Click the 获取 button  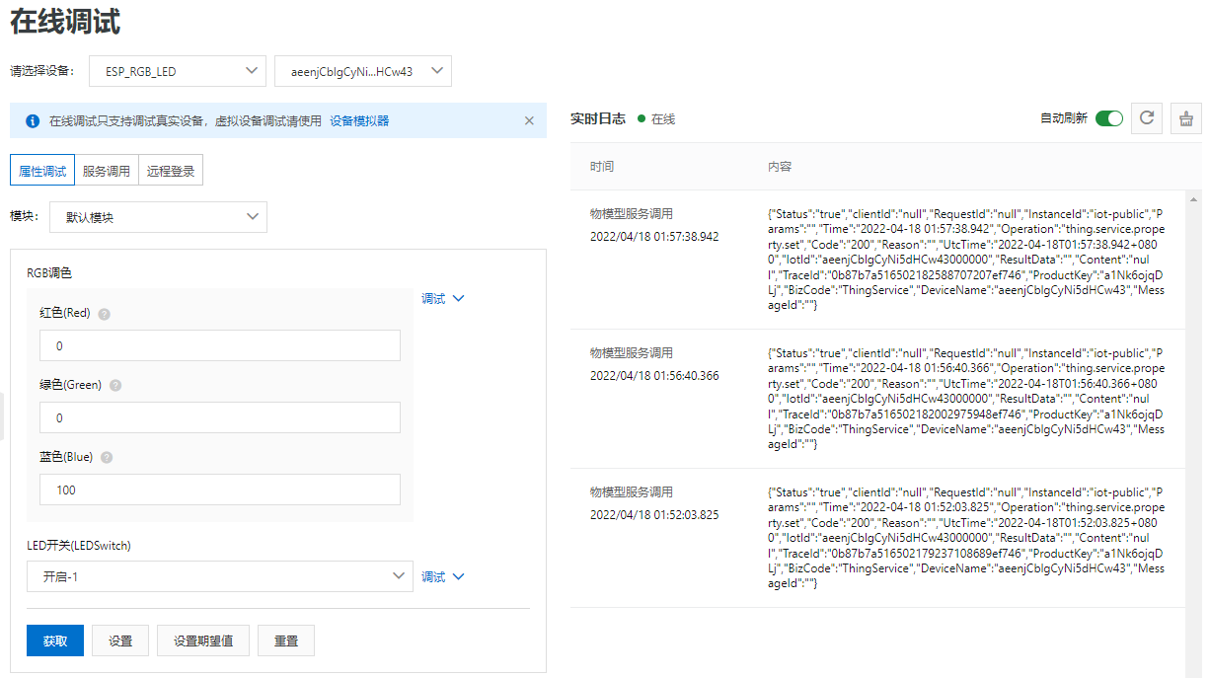(55, 640)
